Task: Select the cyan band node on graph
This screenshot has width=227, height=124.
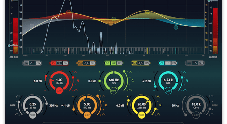Action: pos(176,27)
